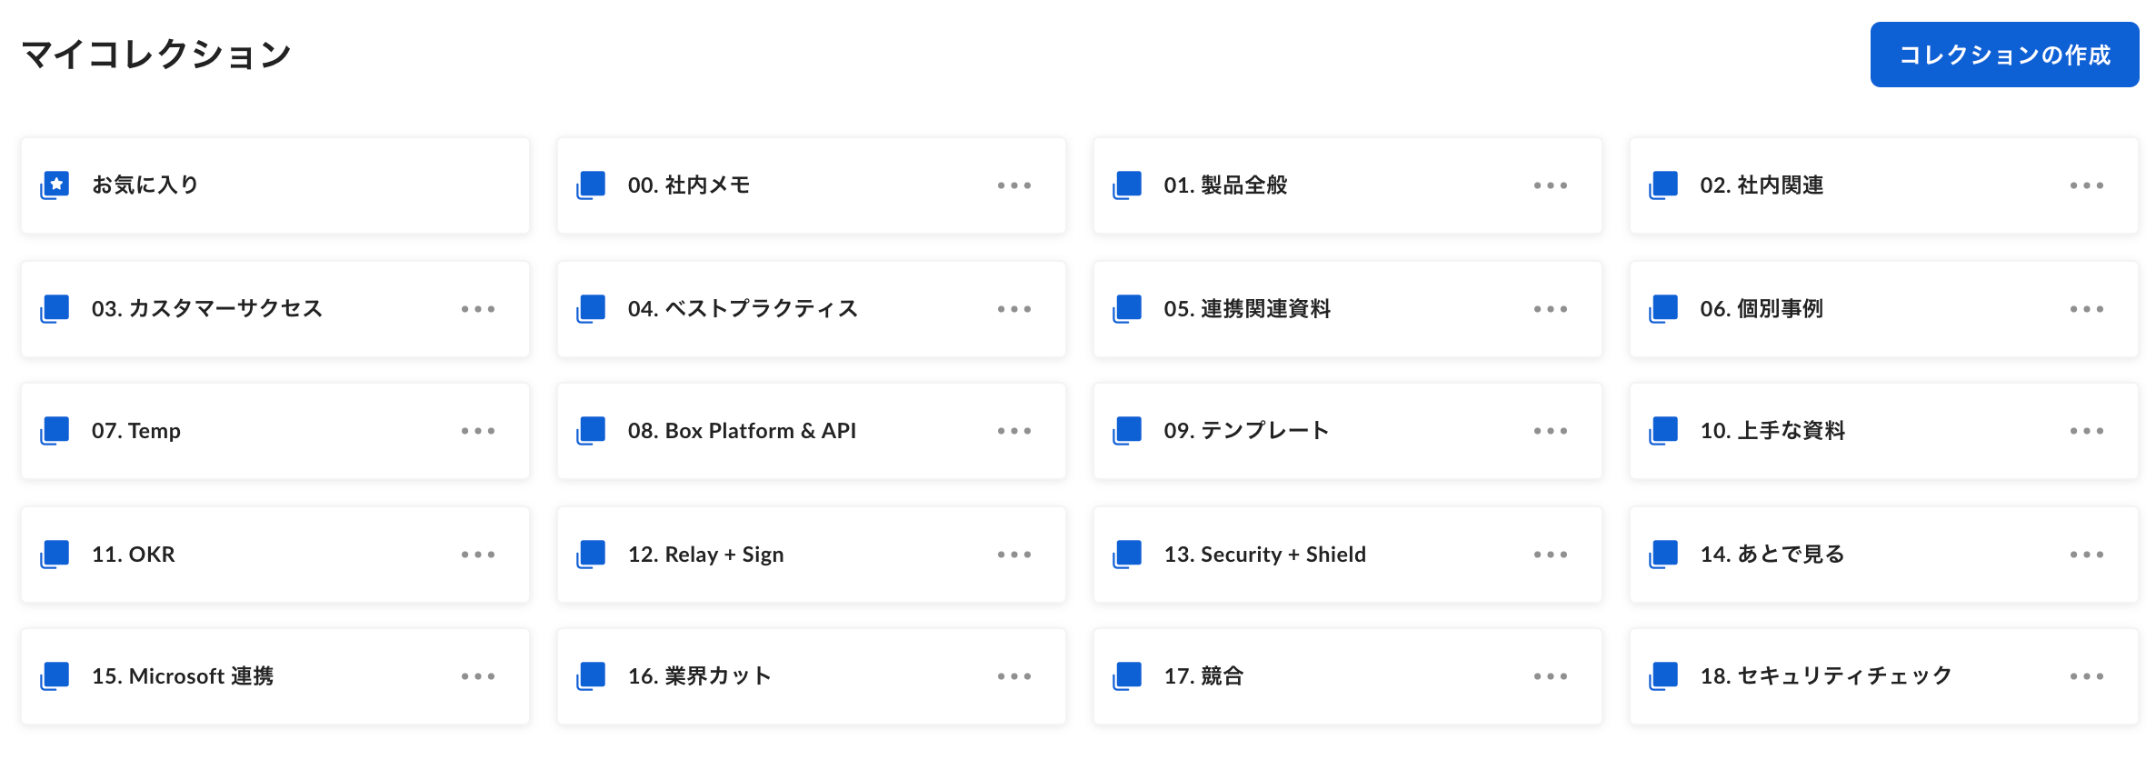Click the icon next to 08. Box Platform & API
2156x760 pixels.
pyautogui.click(x=592, y=430)
